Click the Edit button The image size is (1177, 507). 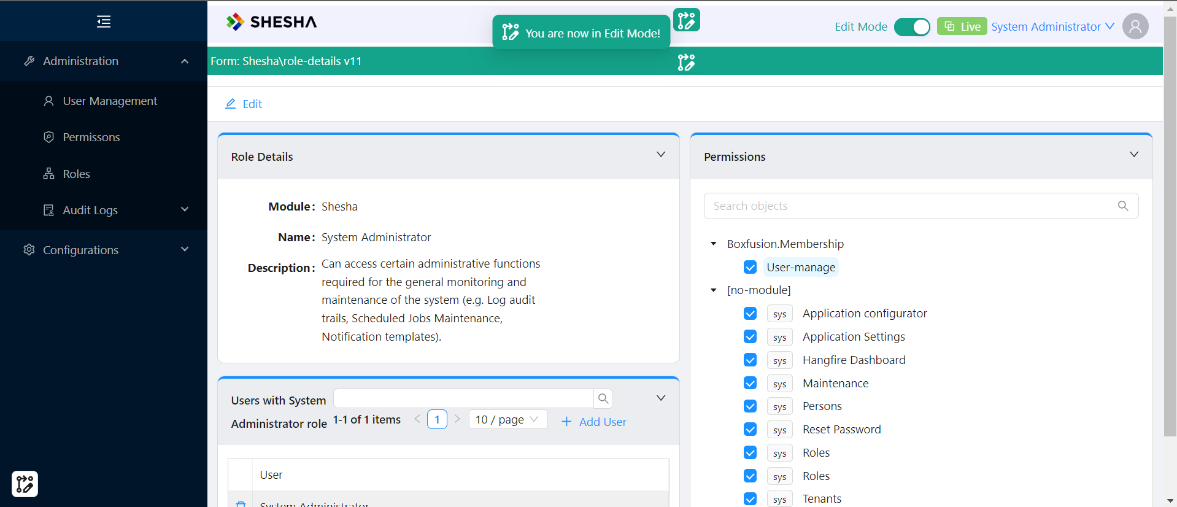(x=244, y=104)
